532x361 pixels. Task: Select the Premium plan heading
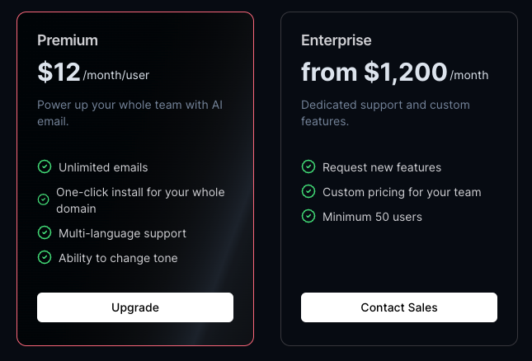68,40
